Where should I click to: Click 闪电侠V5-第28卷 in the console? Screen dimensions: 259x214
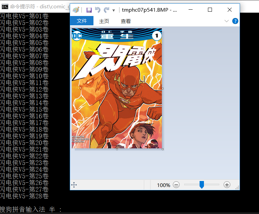coord(24,196)
